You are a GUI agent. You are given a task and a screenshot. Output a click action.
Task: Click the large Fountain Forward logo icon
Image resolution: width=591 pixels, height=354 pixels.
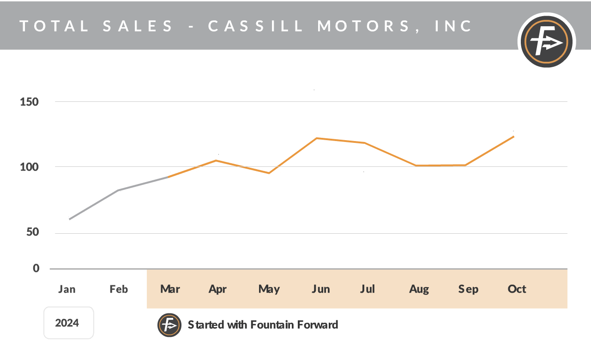(547, 42)
